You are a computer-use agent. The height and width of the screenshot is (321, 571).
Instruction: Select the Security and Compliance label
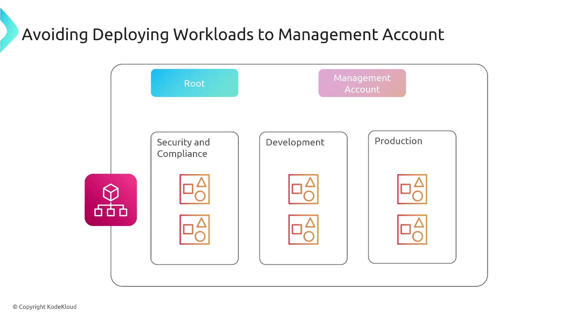pos(183,148)
